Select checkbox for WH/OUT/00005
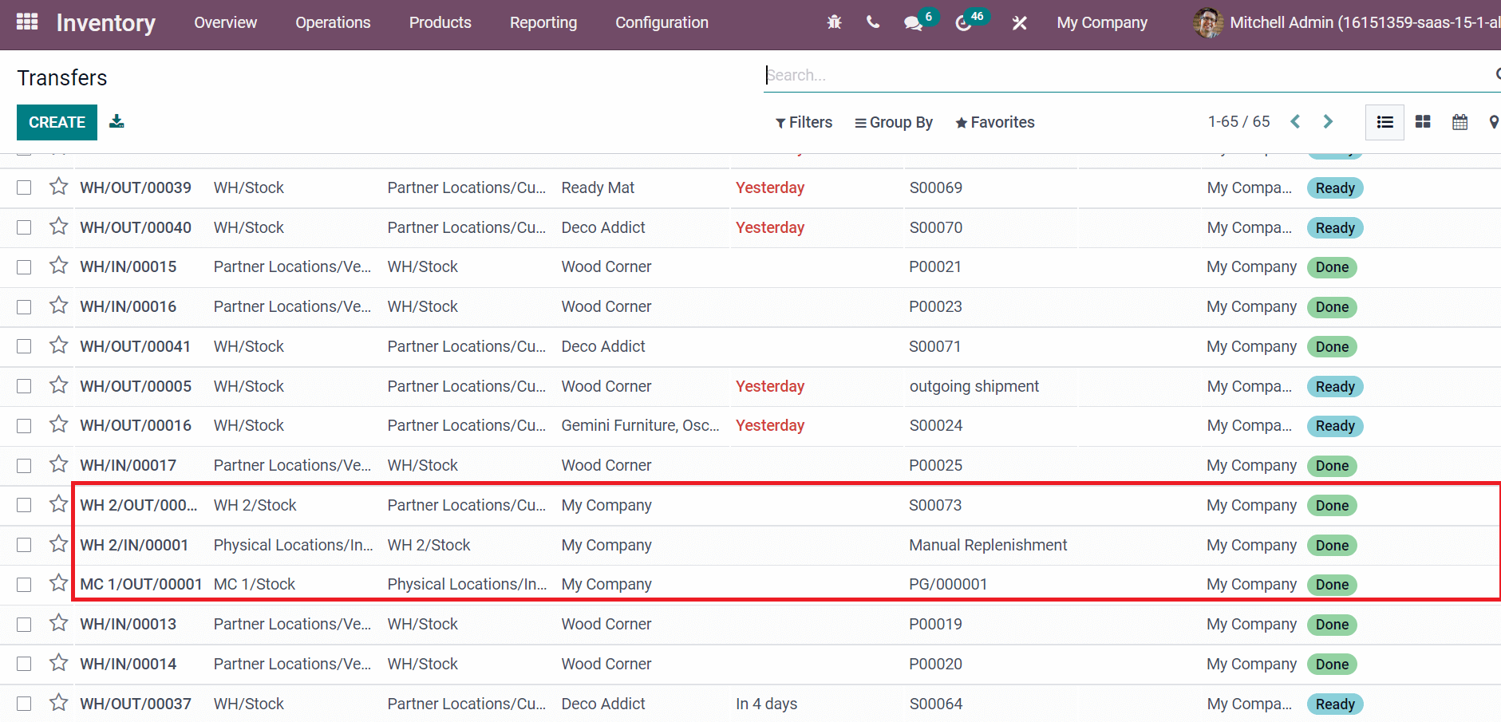 (x=24, y=386)
